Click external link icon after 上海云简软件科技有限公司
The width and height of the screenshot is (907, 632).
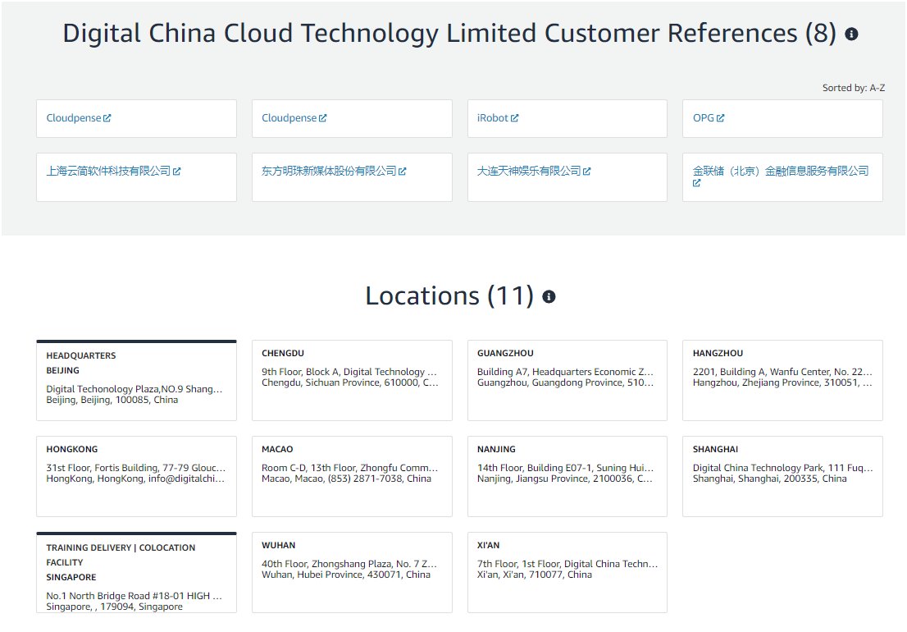(177, 172)
